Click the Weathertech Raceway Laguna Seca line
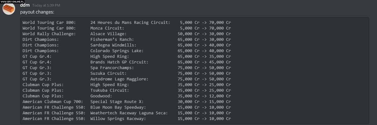The image size is (377, 125). [x=127, y=113]
